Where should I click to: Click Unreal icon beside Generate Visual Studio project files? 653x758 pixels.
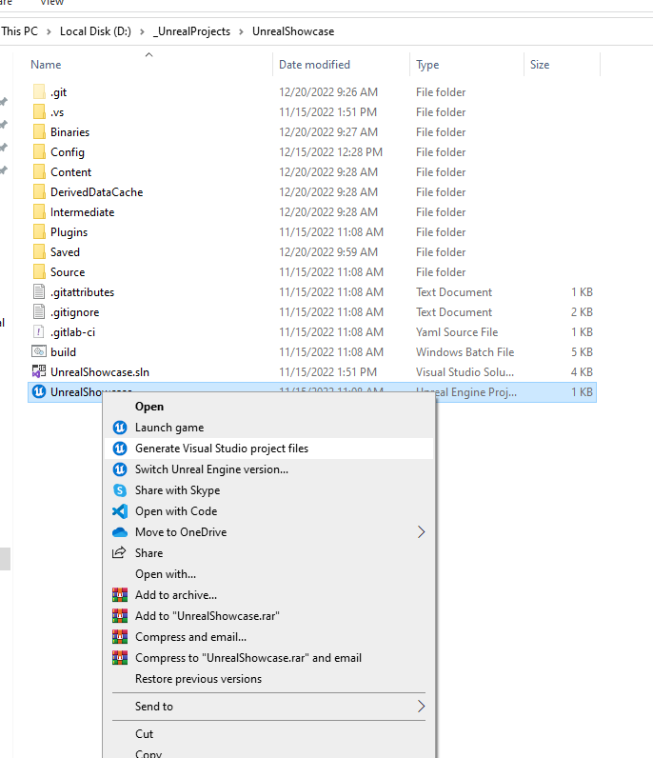(x=120, y=449)
